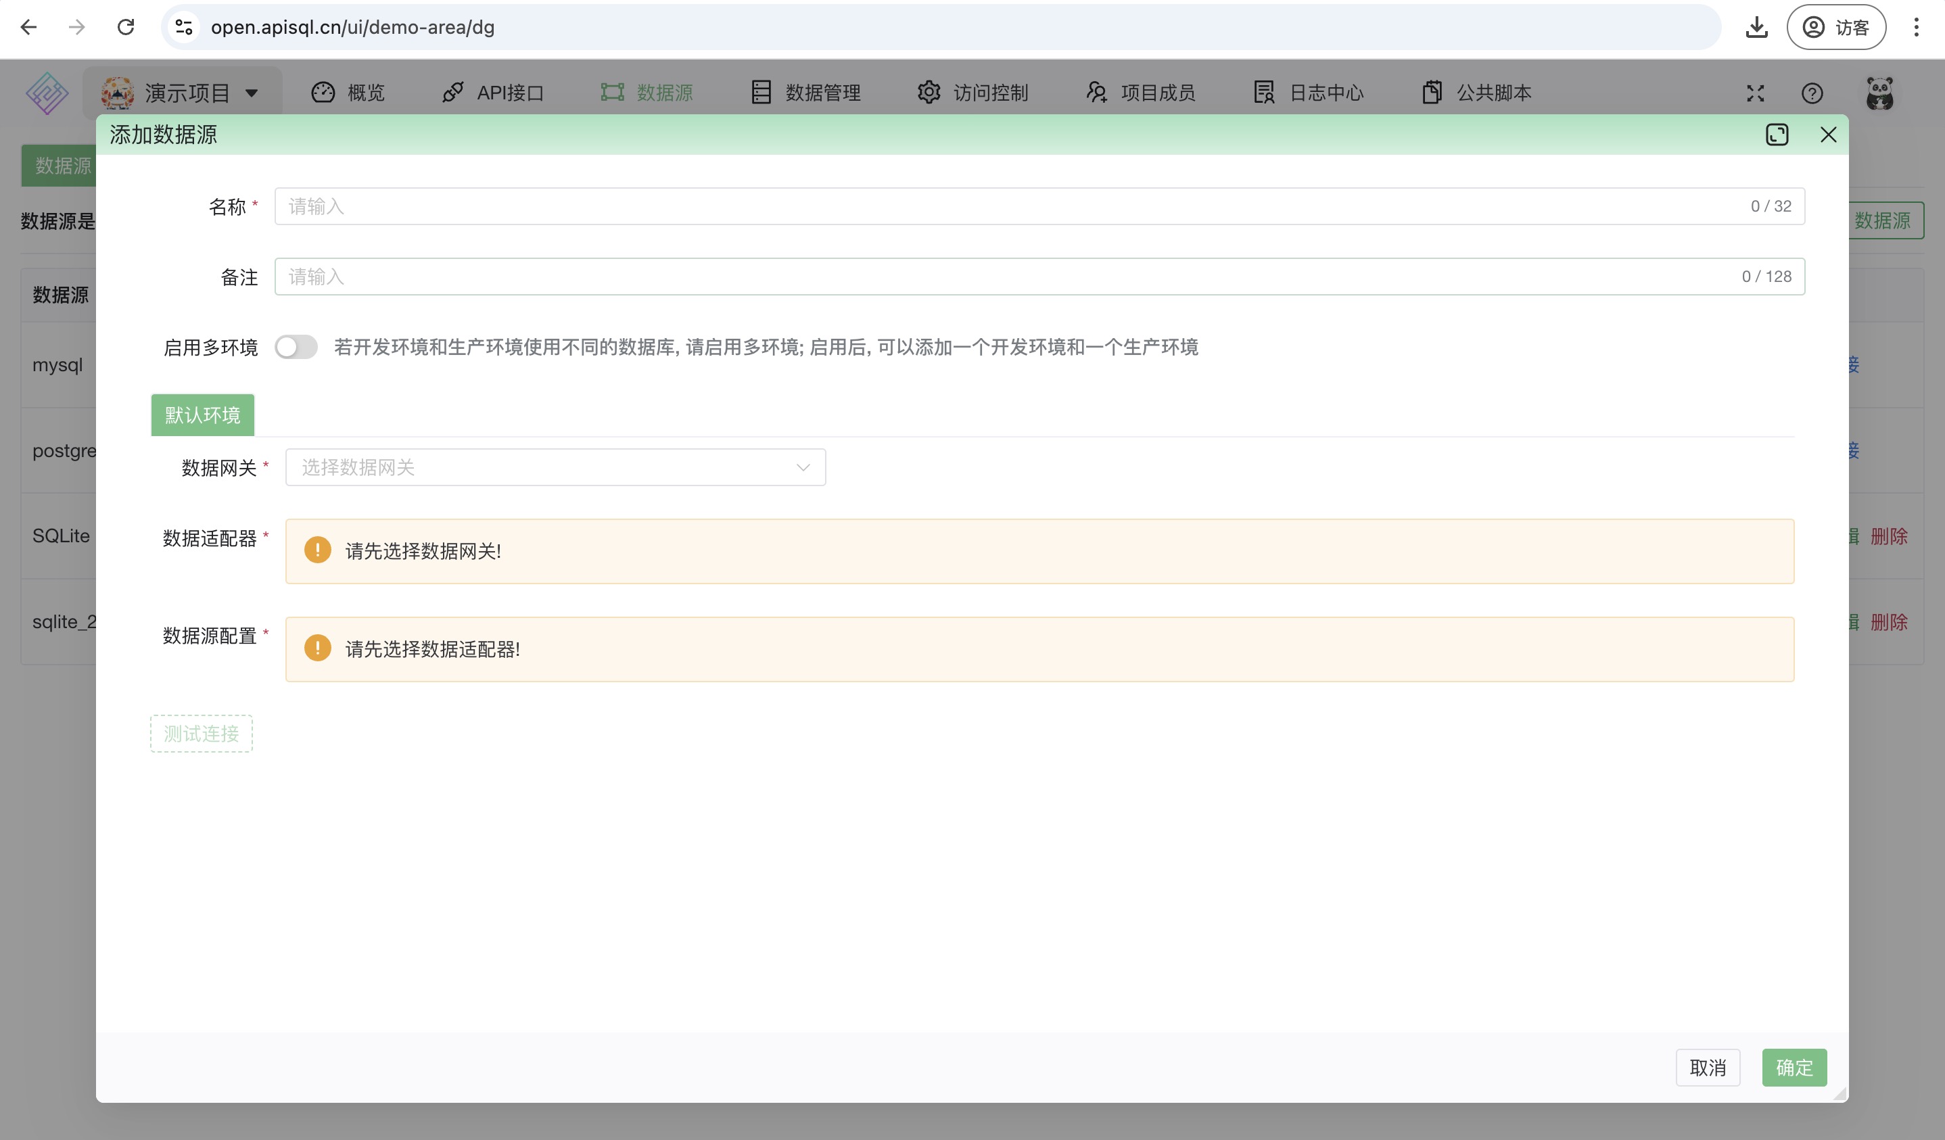Click the fullscreen expand icon in dialog header
This screenshot has height=1140, width=1945.
[1777, 135]
